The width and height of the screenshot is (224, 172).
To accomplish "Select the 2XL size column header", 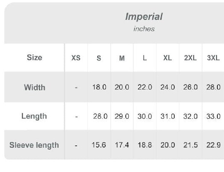I will pos(190,58).
